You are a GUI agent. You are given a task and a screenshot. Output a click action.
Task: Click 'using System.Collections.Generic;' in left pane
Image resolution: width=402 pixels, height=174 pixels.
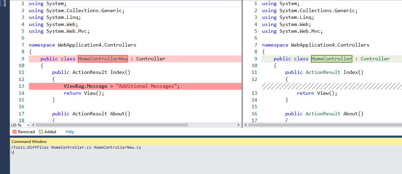click(x=77, y=10)
